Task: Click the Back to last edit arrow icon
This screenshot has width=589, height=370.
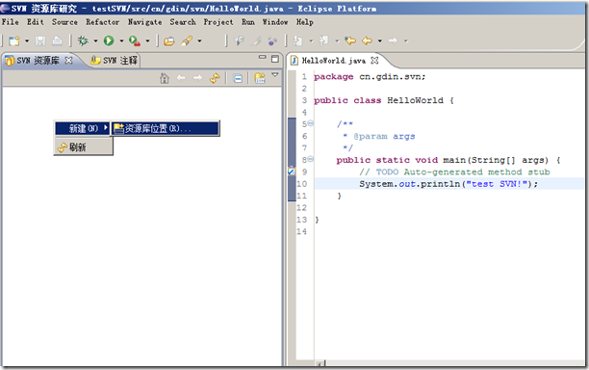Action: [x=350, y=40]
